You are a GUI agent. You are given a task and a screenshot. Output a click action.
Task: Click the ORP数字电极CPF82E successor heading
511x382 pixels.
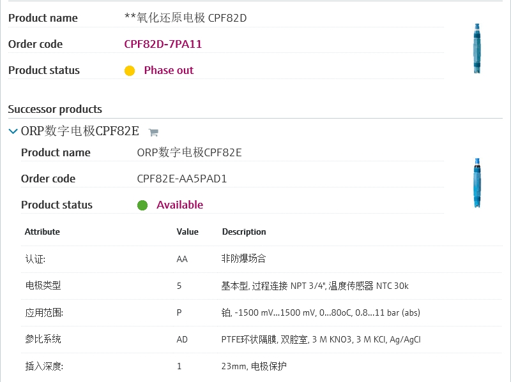point(80,131)
